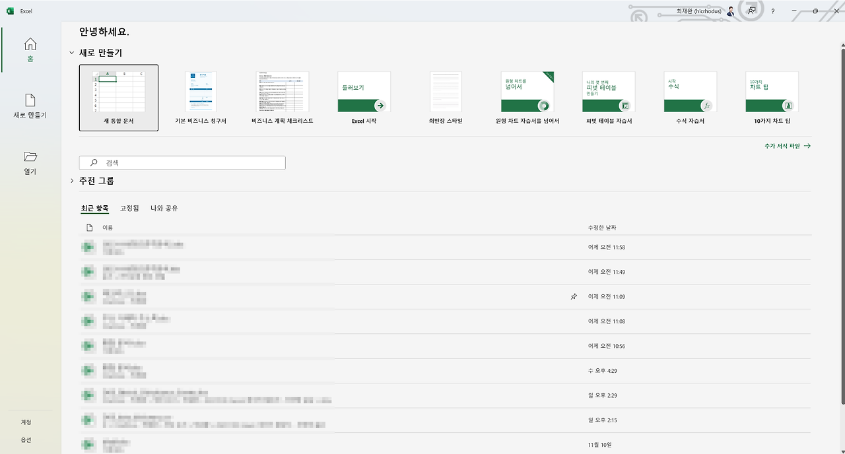Open 비즈니스 계획 체크리스트 template

pyautogui.click(x=283, y=98)
